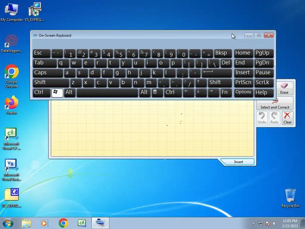Click the space bar key
This screenshot has height=229, width=305.
[107, 93]
